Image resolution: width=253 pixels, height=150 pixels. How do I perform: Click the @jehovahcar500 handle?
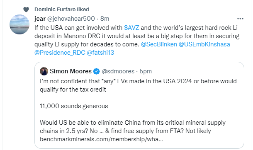71,19
